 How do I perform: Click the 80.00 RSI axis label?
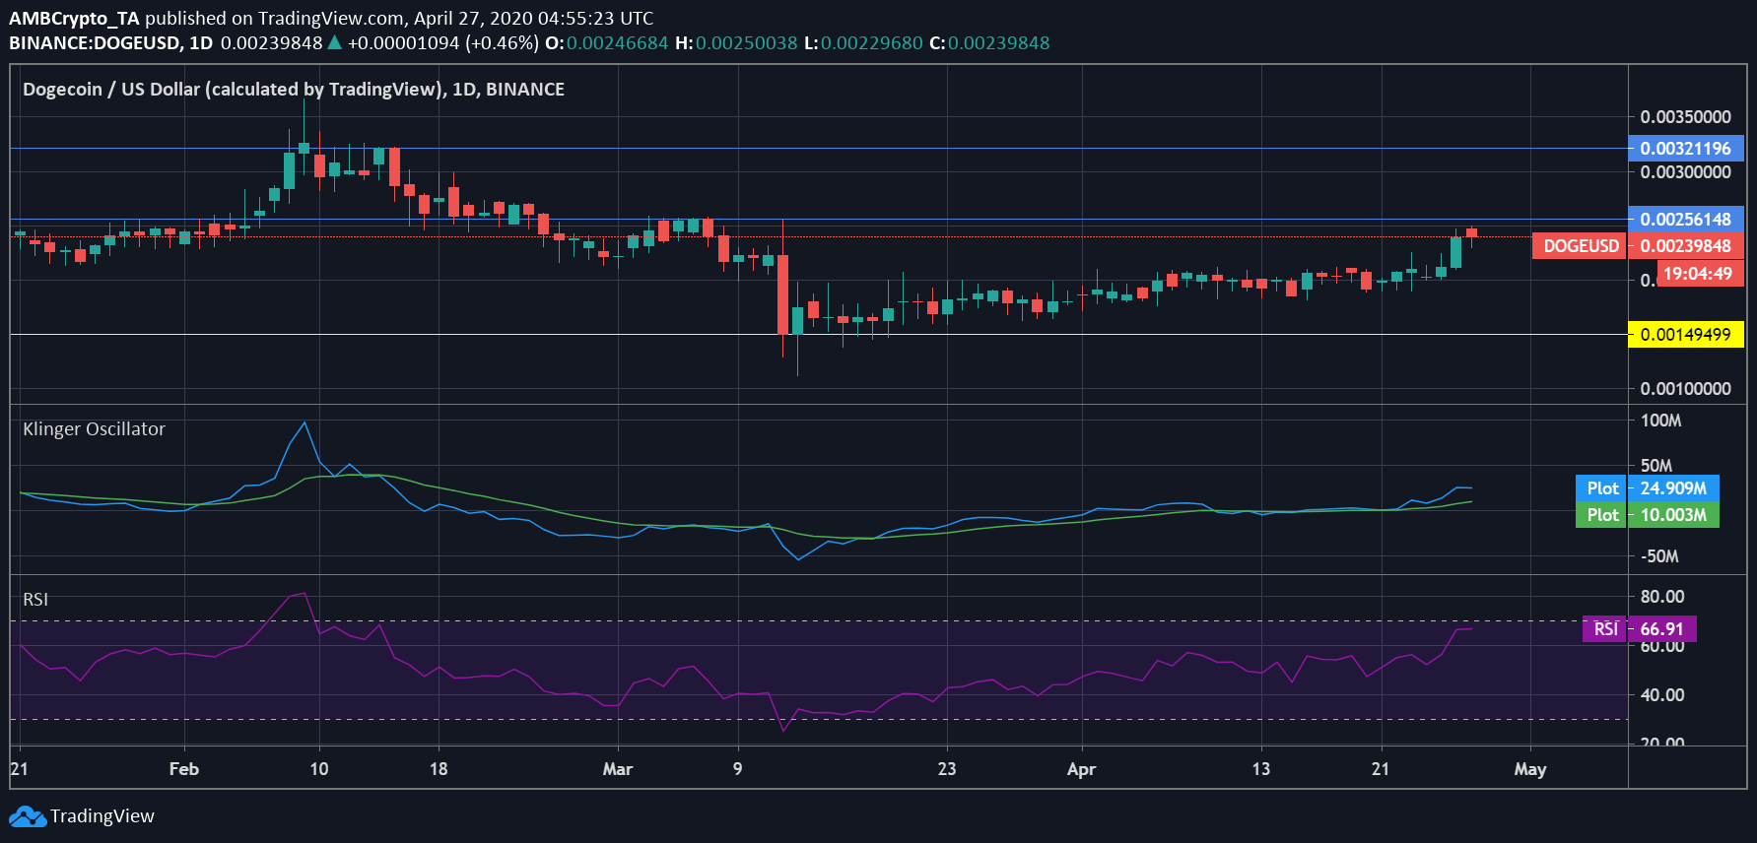point(1661,597)
